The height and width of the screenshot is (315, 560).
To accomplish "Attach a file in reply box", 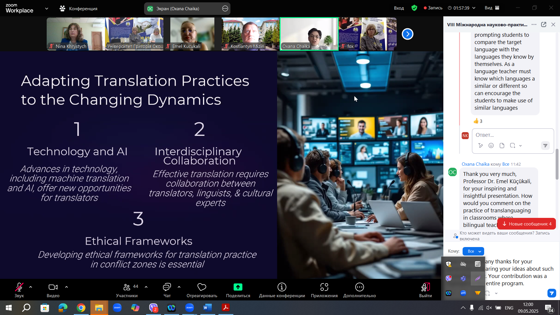I will click(x=502, y=146).
